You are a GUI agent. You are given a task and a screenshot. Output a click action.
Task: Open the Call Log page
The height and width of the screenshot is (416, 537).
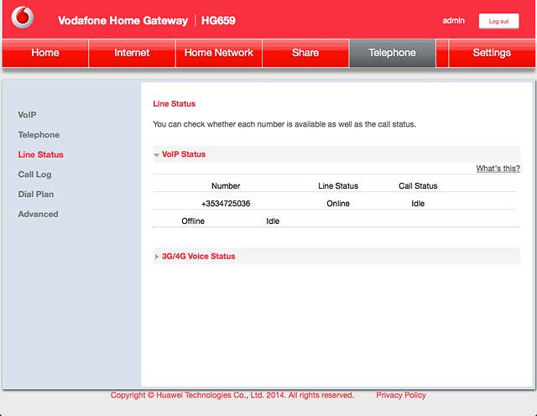coord(34,174)
